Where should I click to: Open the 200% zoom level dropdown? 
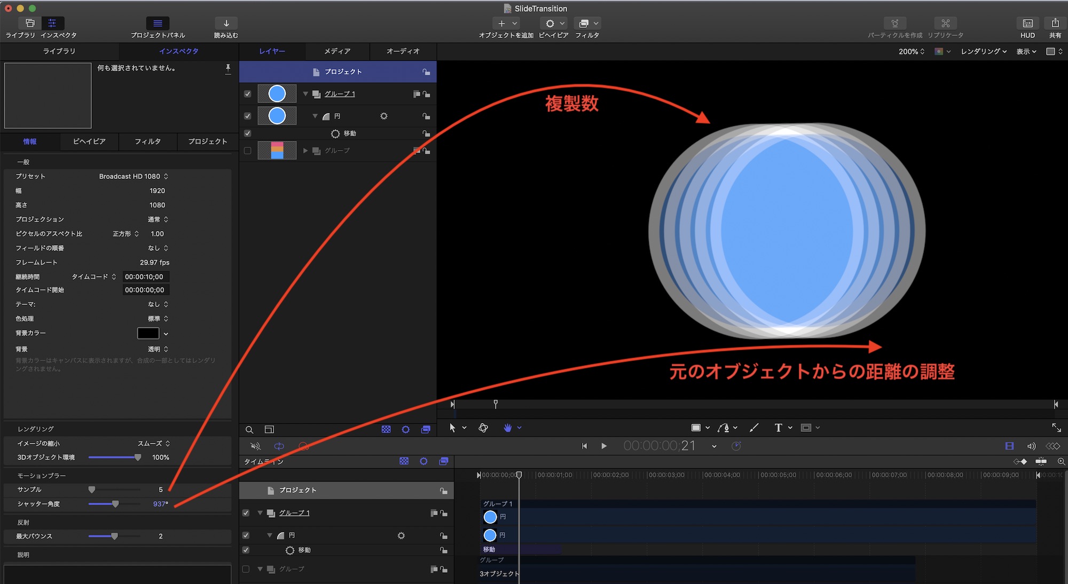tap(911, 52)
